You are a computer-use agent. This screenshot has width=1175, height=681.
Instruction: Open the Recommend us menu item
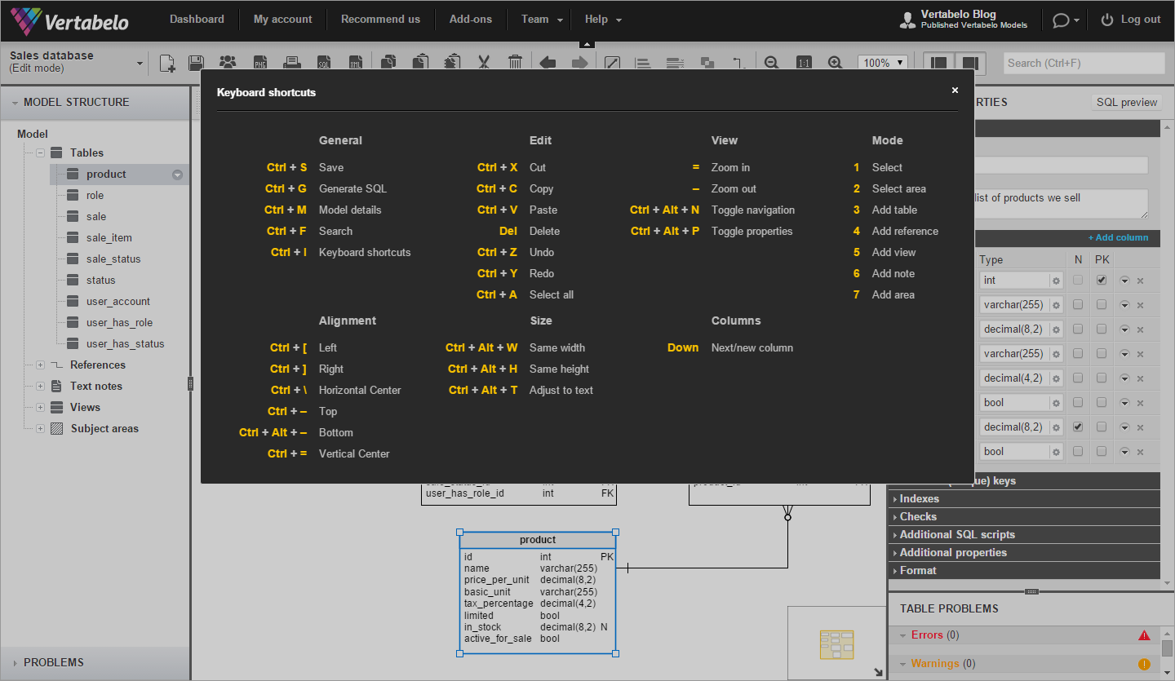[x=380, y=20]
